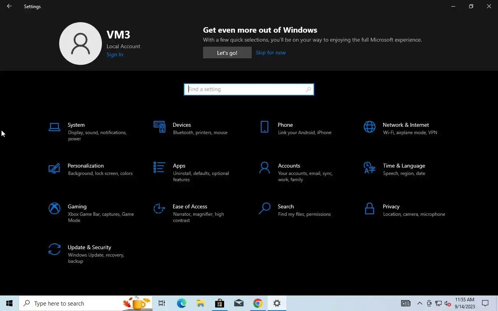Focus the Find a setting search box
Image resolution: width=498 pixels, height=311 pixels.
pyautogui.click(x=249, y=89)
